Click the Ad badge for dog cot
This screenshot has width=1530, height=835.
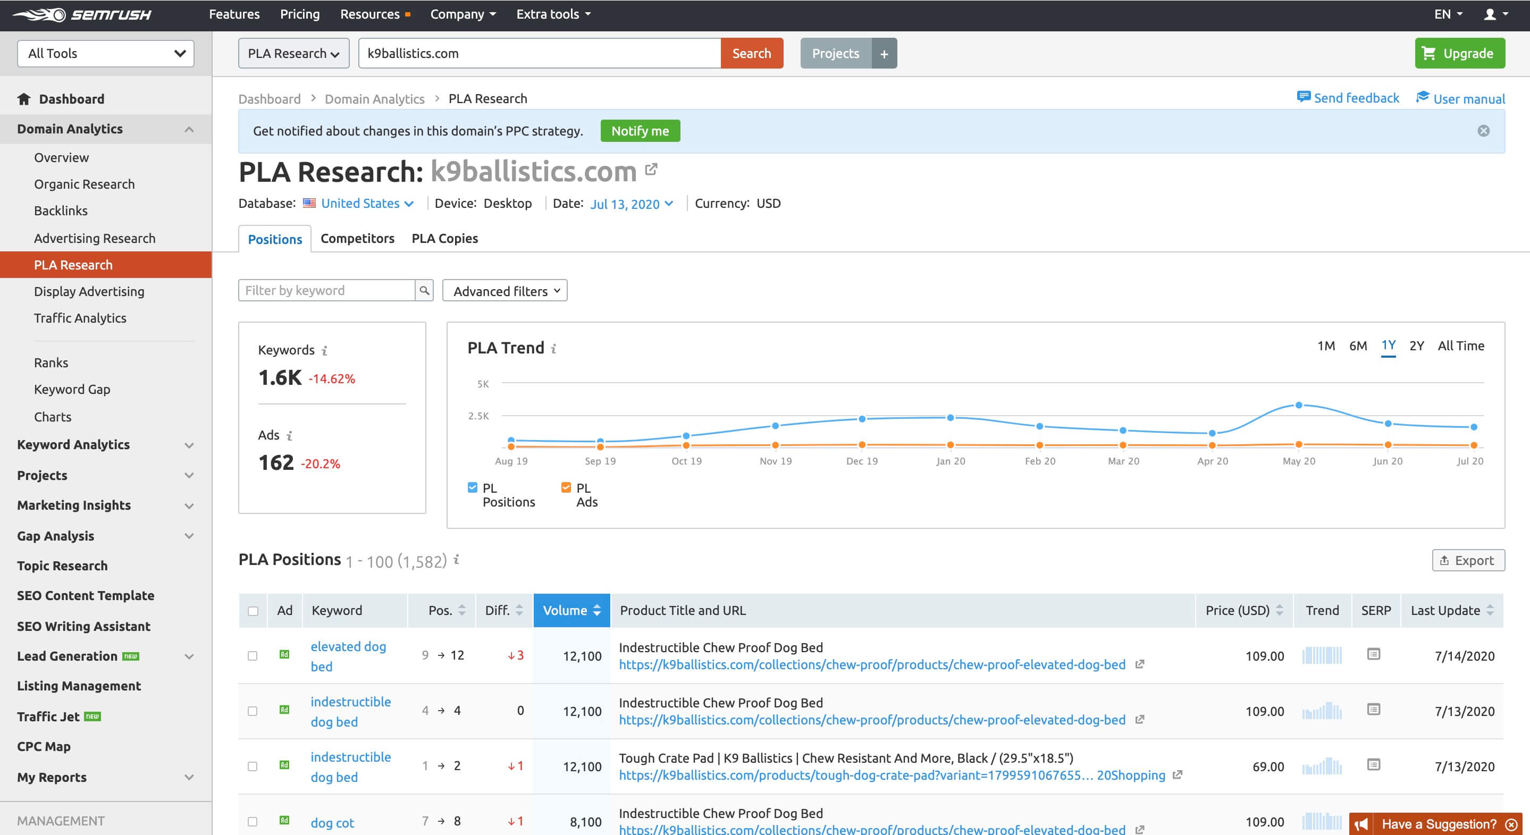[x=284, y=820]
